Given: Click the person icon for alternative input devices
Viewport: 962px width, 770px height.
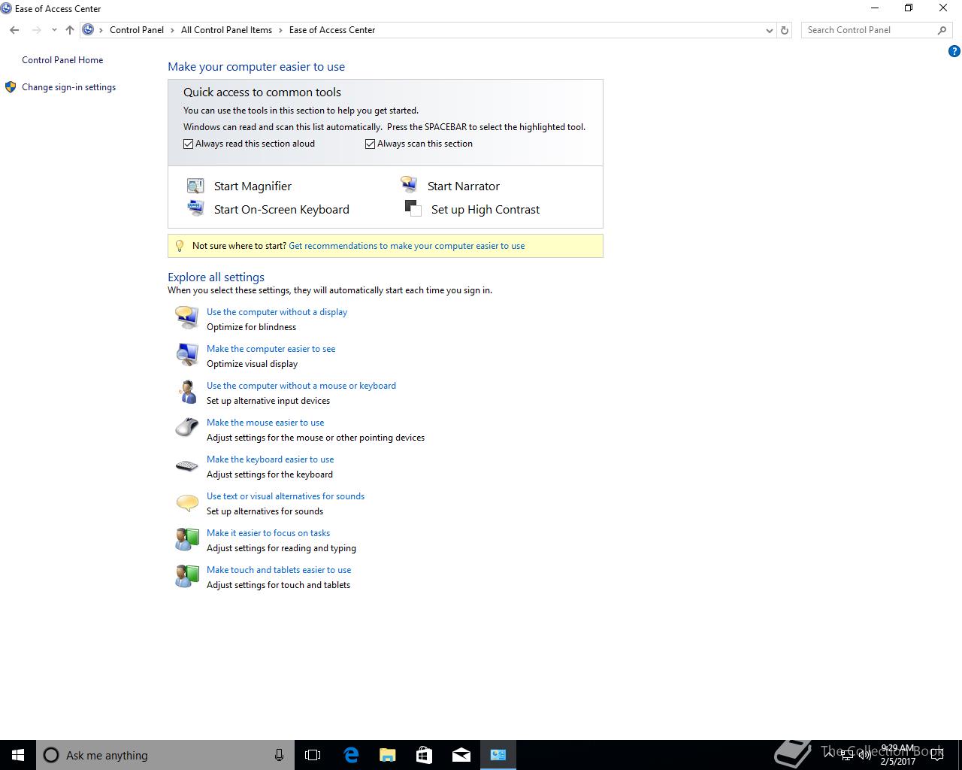Looking at the screenshot, I should click(x=186, y=391).
